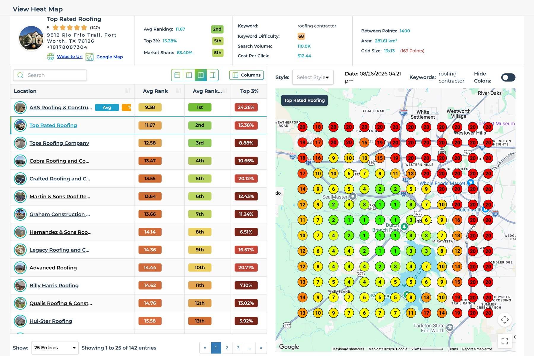The width and height of the screenshot is (534, 356).
Task: Click the Top Rated Roofing map label
Action: [x=304, y=100]
